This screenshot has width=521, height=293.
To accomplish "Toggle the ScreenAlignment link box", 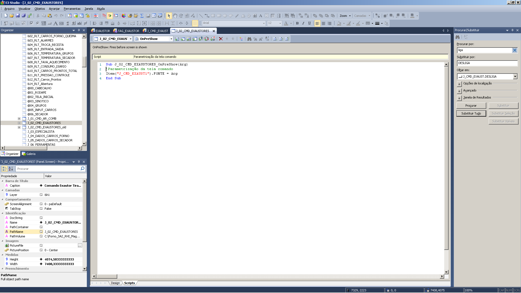I will pos(41,204).
